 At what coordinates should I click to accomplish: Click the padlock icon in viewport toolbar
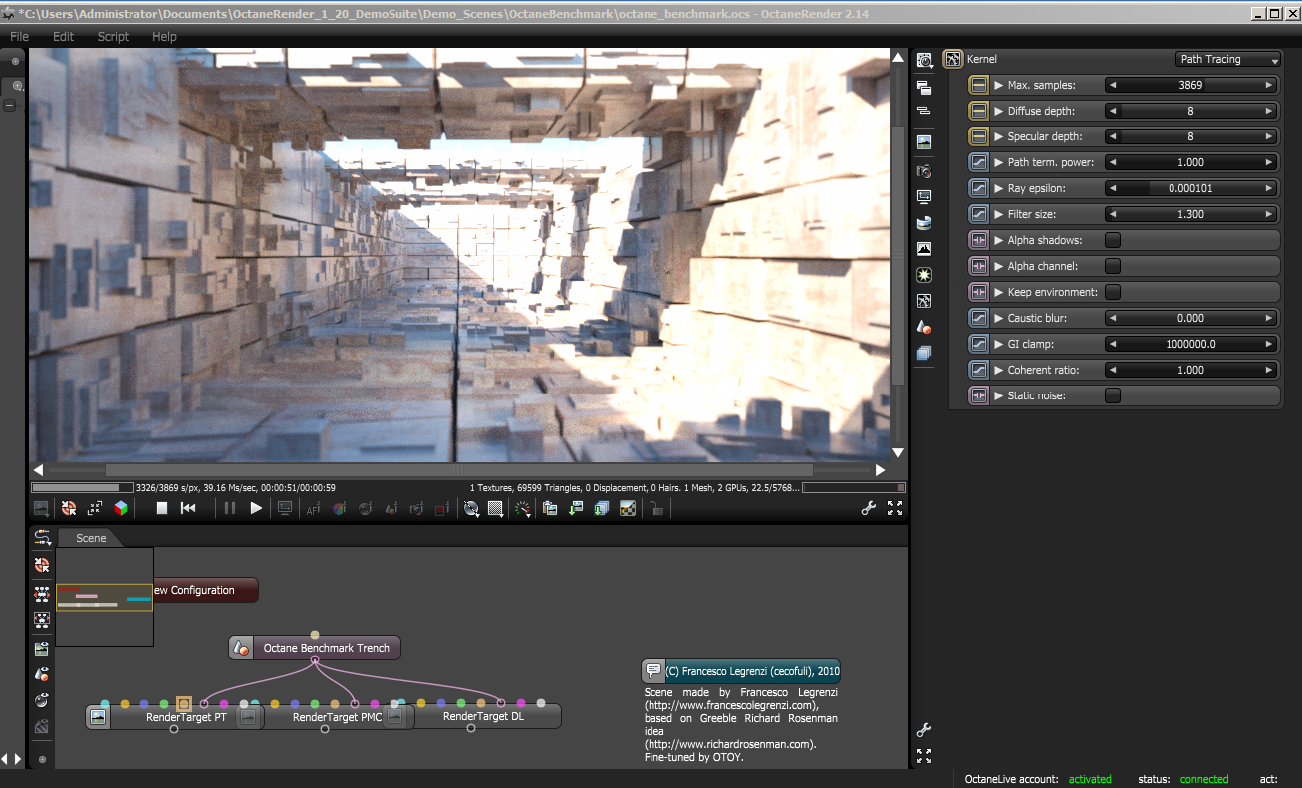655,508
